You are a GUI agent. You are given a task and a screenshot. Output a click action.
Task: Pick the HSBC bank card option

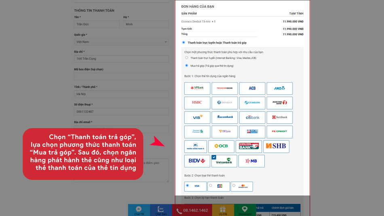[197, 103]
